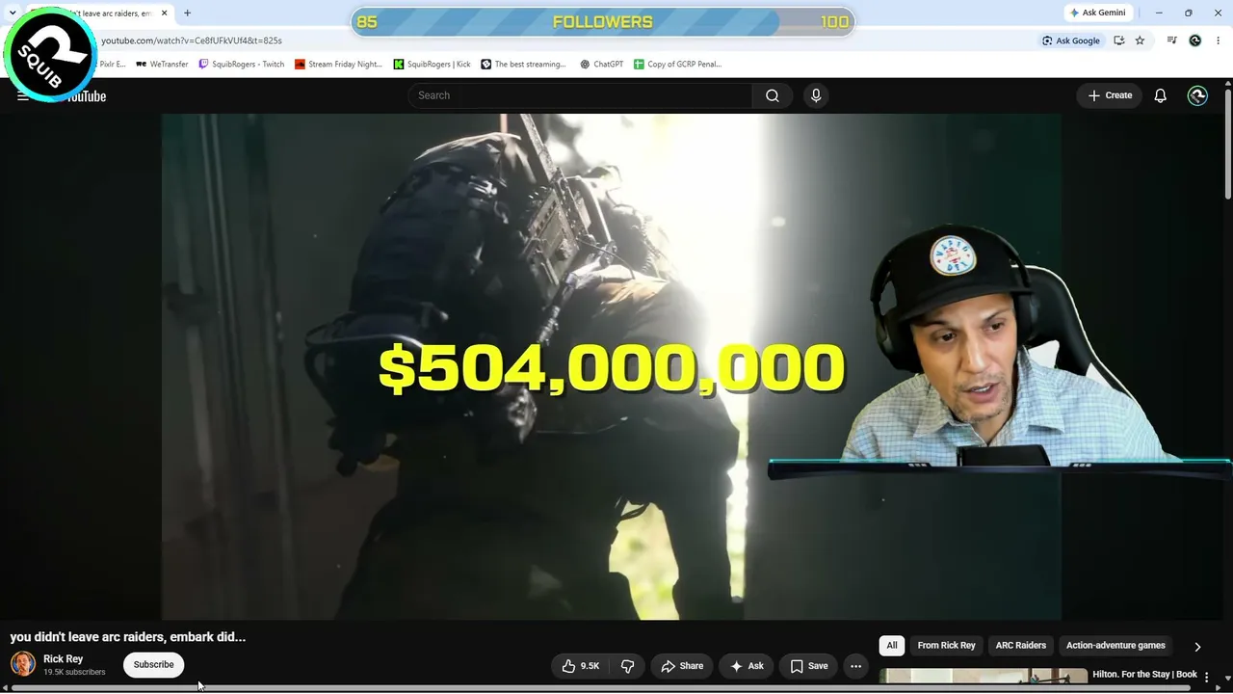The height and width of the screenshot is (694, 1233).
Task: Show more filter chips with the right chevron
Action: coord(1197,646)
